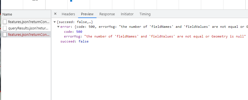This screenshot has width=248, height=100.
Task: Click the blue 500 code value
Action: tap(79, 32)
